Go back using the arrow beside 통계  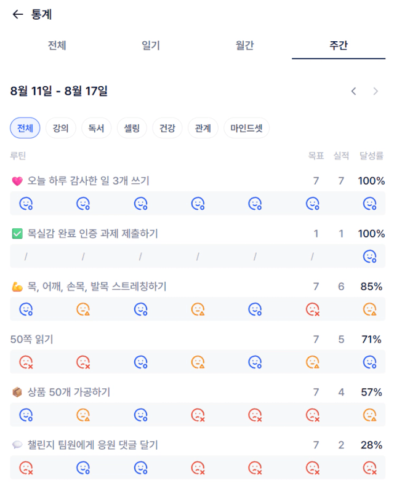(18, 14)
